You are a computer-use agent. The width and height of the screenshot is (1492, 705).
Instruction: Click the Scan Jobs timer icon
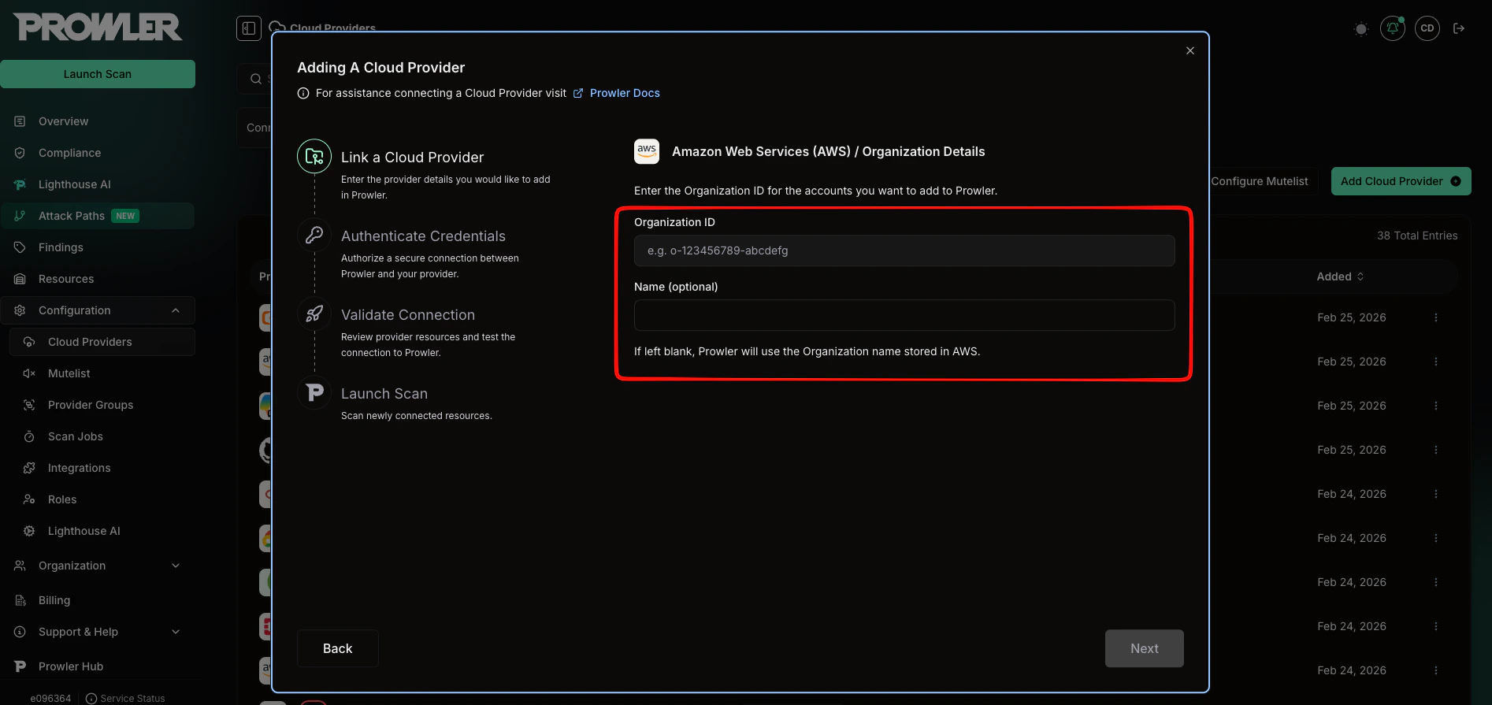click(x=29, y=436)
